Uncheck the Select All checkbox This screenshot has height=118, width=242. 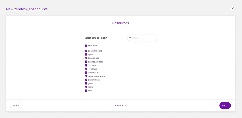86,46
